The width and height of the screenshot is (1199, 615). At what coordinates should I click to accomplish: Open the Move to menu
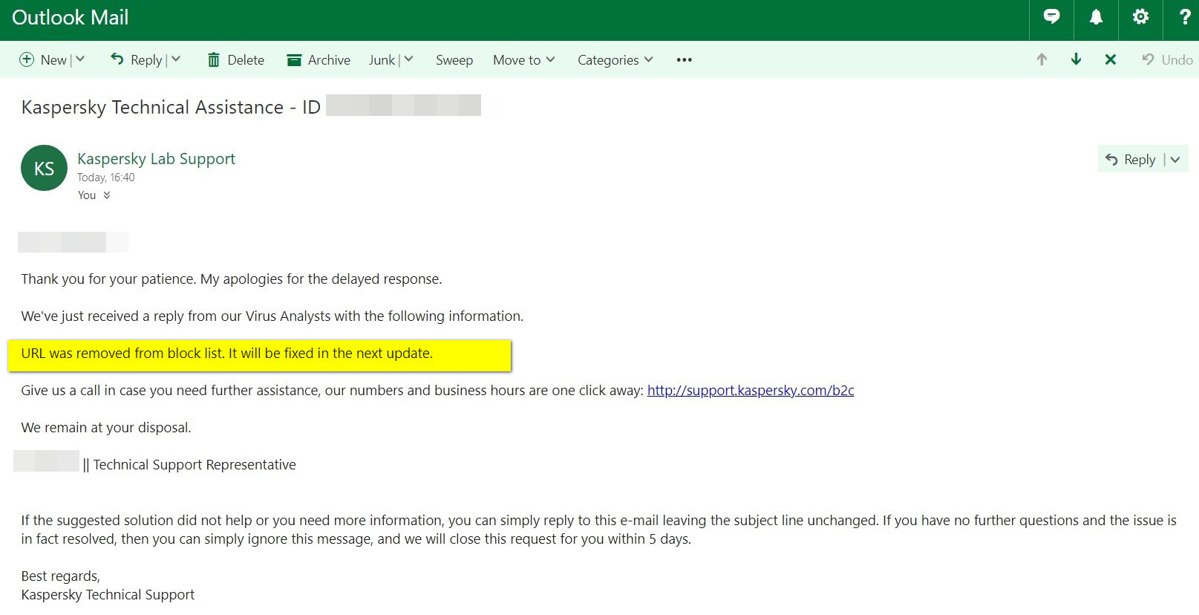[523, 60]
